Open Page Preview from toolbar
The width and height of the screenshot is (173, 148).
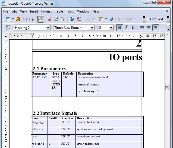[63, 19]
